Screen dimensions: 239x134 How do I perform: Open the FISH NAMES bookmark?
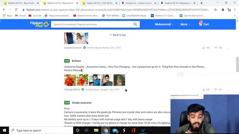coord(111,16)
